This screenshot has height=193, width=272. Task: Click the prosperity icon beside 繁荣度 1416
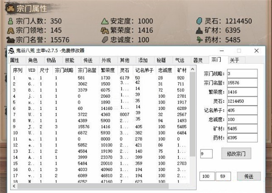click(x=105, y=31)
